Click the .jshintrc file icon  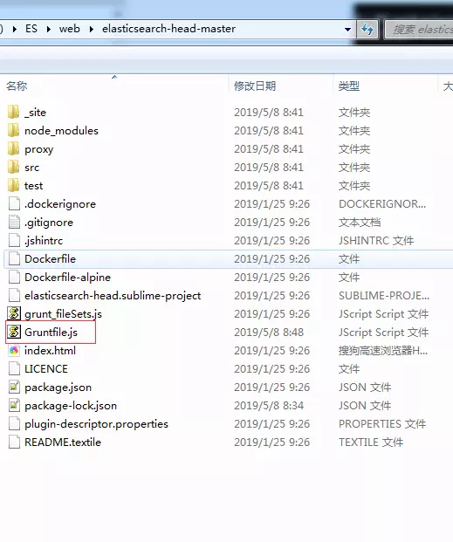14,241
